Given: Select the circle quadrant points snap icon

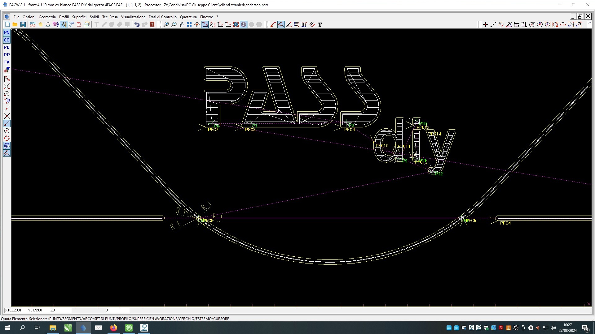Looking at the screenshot, I should coord(7,138).
